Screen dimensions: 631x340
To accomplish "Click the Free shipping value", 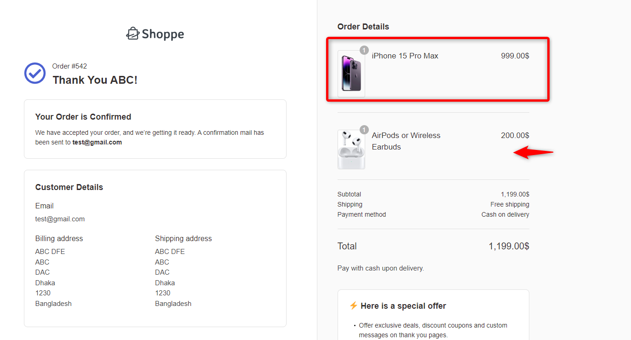I will pos(510,204).
